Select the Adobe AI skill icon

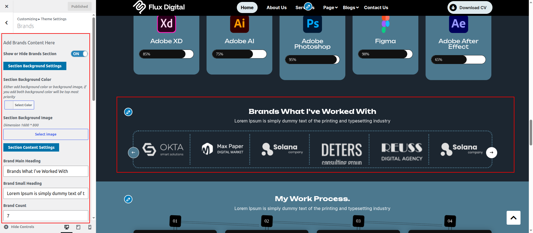click(240, 24)
